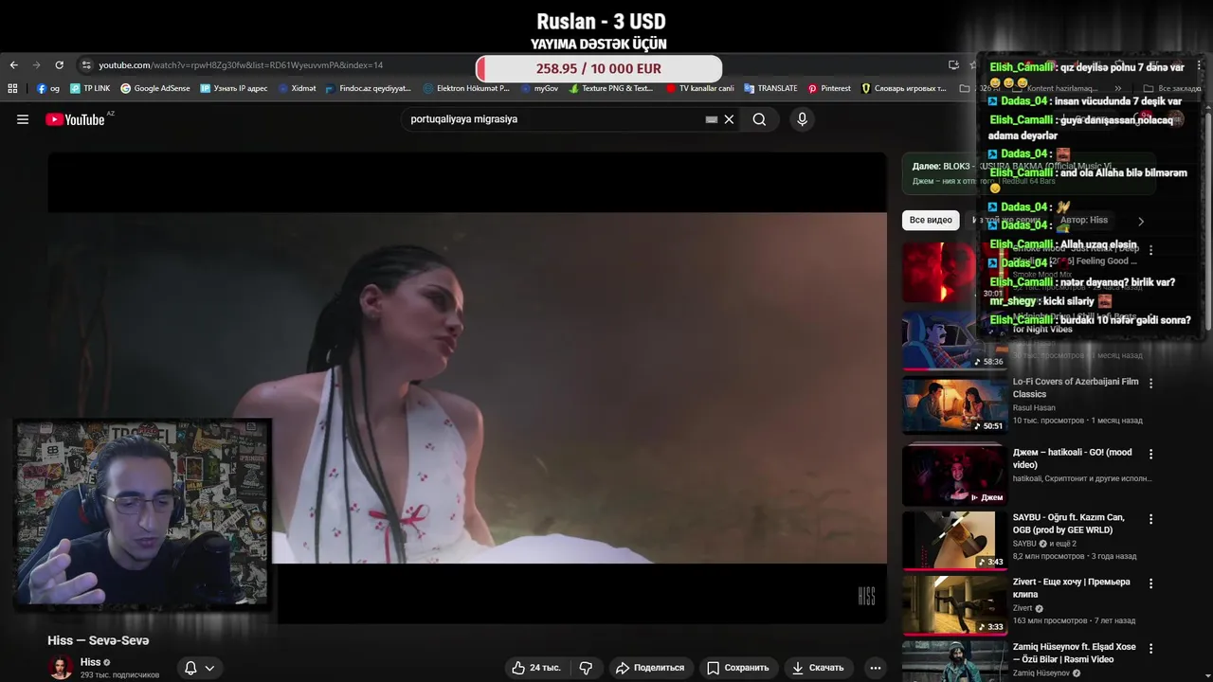
Task: Dislike the video with thumbs-down
Action: click(586, 668)
